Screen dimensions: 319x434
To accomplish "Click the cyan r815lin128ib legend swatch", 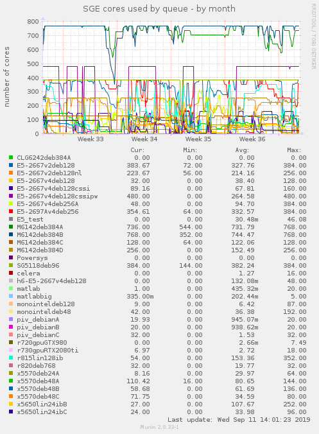I will [11, 358].
